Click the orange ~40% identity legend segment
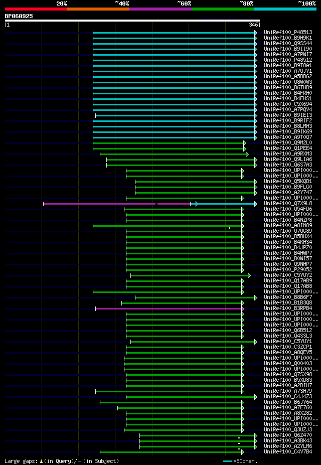 (x=98, y=9)
